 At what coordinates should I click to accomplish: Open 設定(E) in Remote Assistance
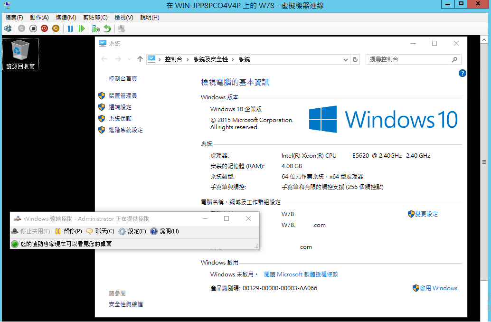(132, 231)
